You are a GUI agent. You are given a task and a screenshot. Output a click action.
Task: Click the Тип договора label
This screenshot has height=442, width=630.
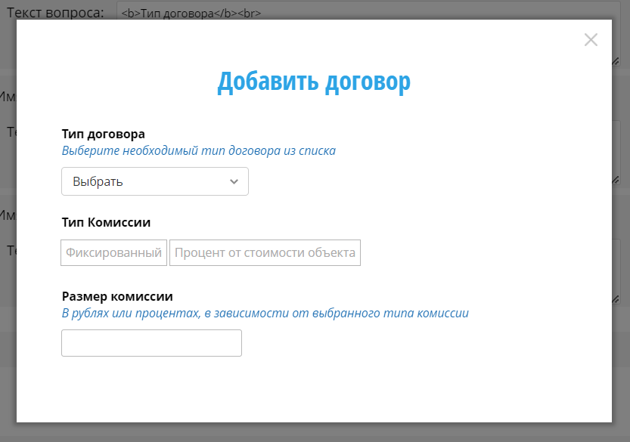[103, 134]
